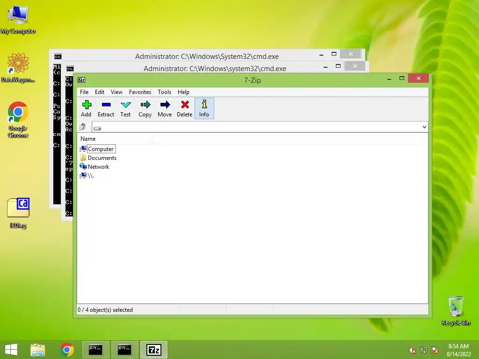This screenshot has width=479, height=359.
Task: Click the Info toolbar icon
Action: click(x=204, y=108)
